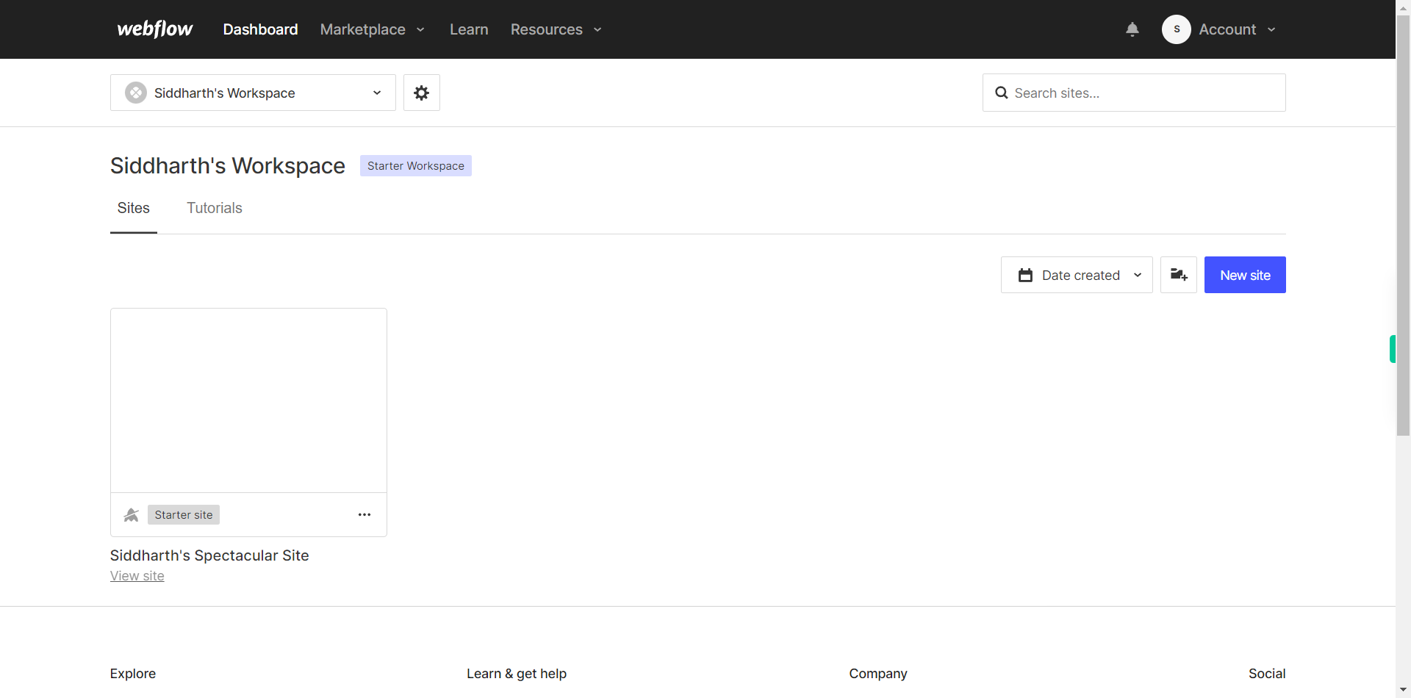This screenshot has width=1411, height=698.
Task: Click the Starter Workspace badge
Action: (416, 165)
